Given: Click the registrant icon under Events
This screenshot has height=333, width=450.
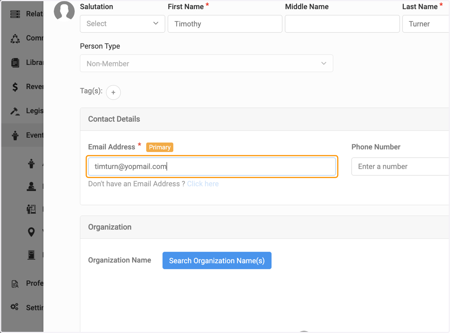Looking at the screenshot, I should coord(31,186).
